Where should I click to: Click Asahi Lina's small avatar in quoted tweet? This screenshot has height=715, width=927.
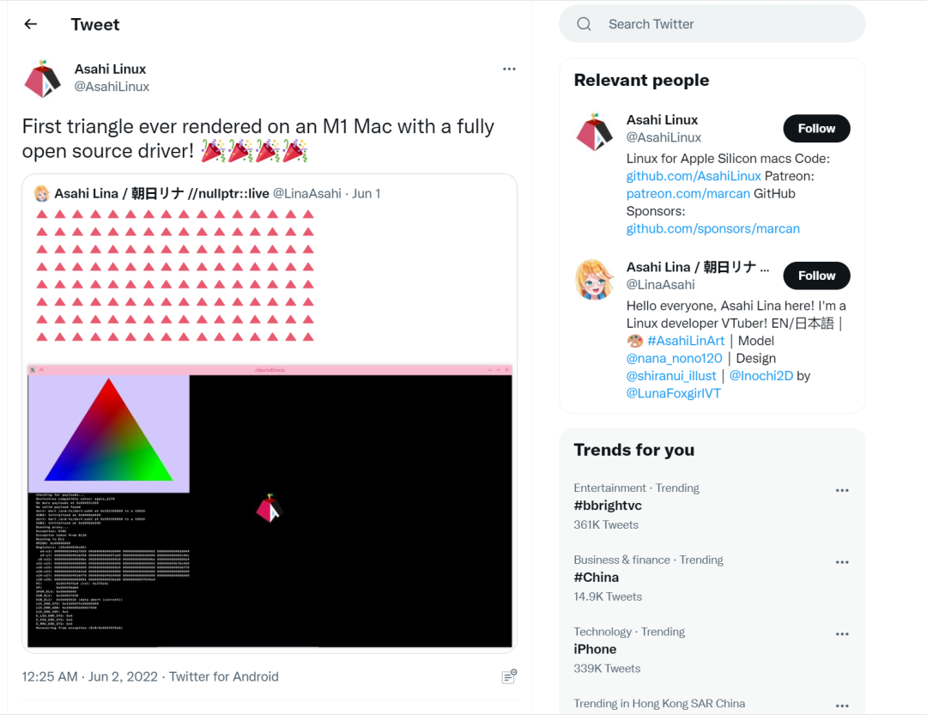tap(41, 194)
